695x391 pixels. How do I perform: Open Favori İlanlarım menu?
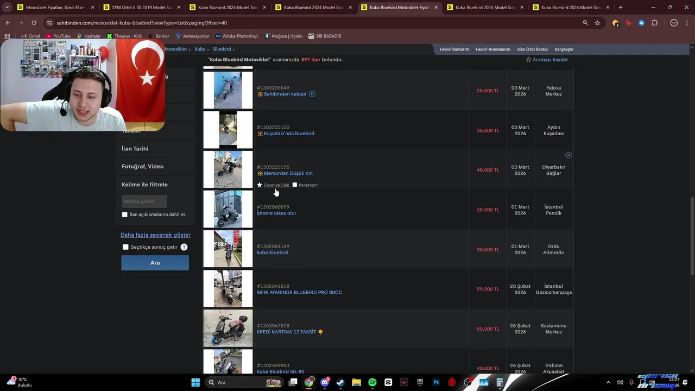coord(454,49)
